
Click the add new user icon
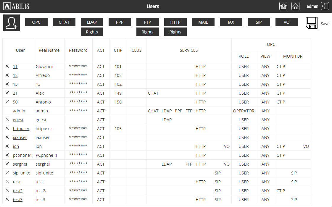click(12, 23)
